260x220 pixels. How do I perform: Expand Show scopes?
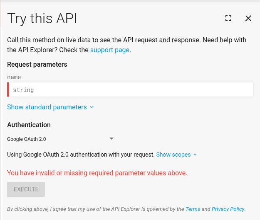(x=173, y=155)
